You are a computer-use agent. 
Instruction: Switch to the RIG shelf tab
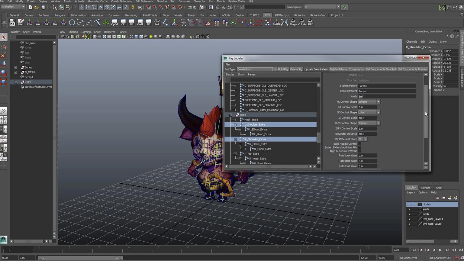pyautogui.click(x=267, y=15)
